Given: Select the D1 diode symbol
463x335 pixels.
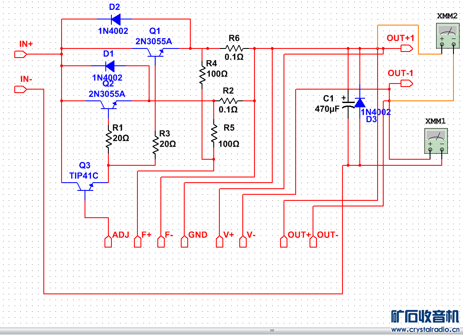Looking at the screenshot, I should coord(109,66).
